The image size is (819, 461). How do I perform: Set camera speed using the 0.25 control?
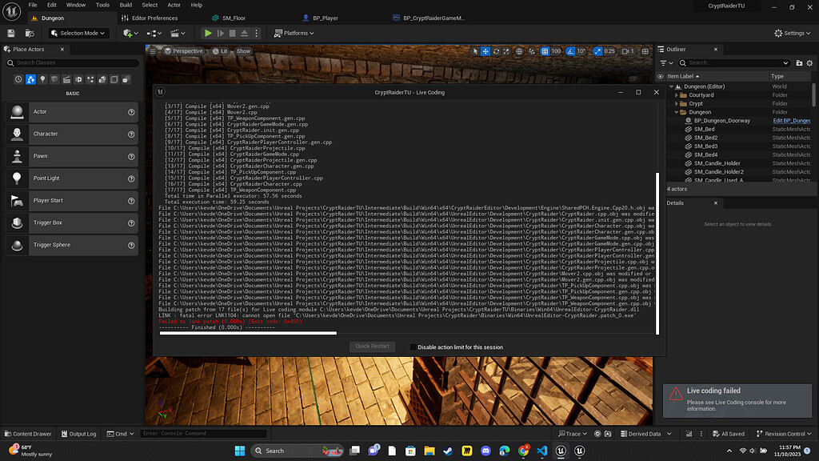tap(609, 51)
